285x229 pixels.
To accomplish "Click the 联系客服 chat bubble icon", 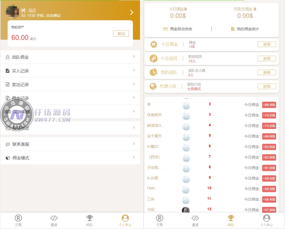I will click(x=8, y=144).
